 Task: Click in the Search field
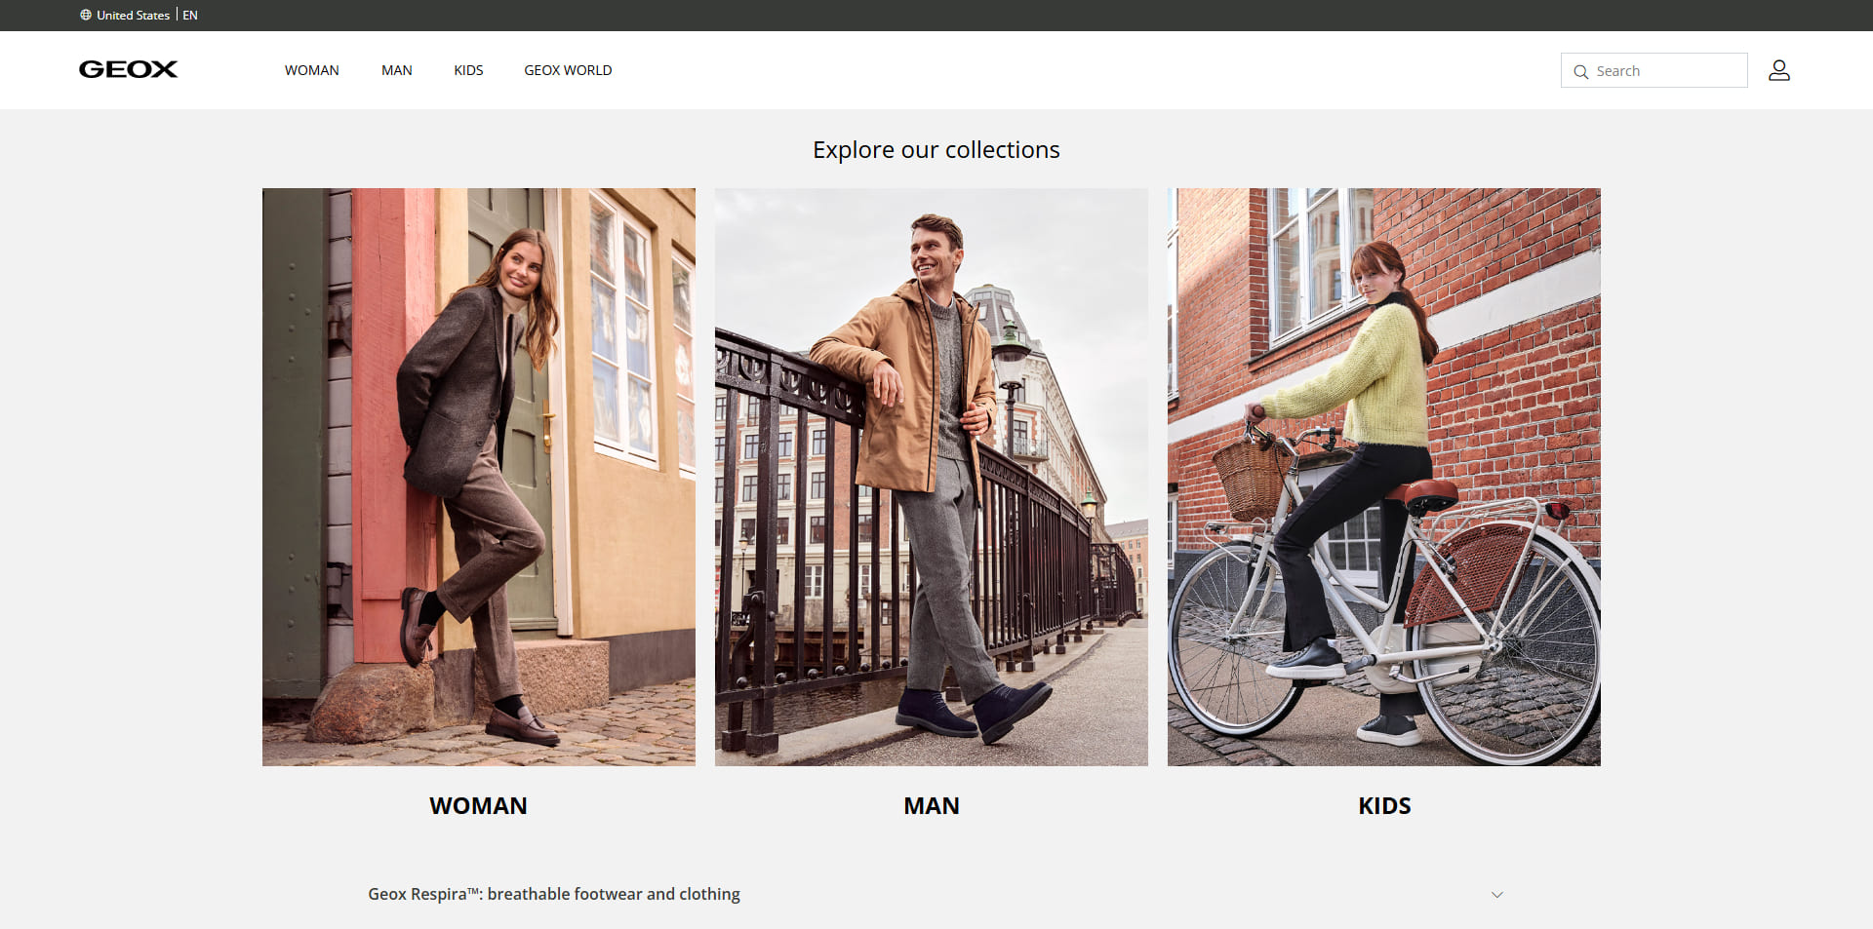coord(1654,70)
